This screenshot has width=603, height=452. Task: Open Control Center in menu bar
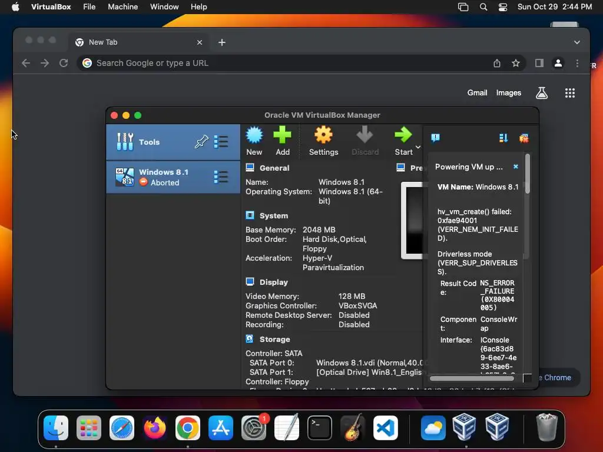coord(503,7)
